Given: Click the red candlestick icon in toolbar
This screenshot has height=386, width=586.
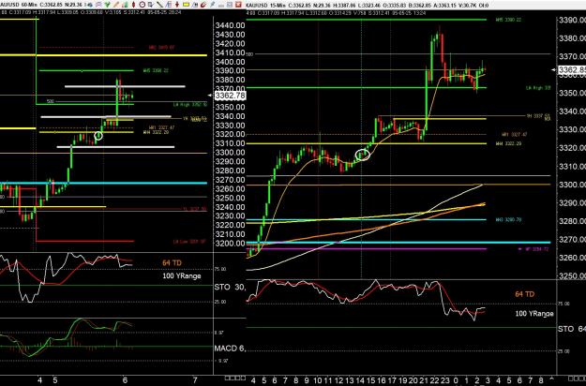Looking at the screenshot, I should (133, 5).
